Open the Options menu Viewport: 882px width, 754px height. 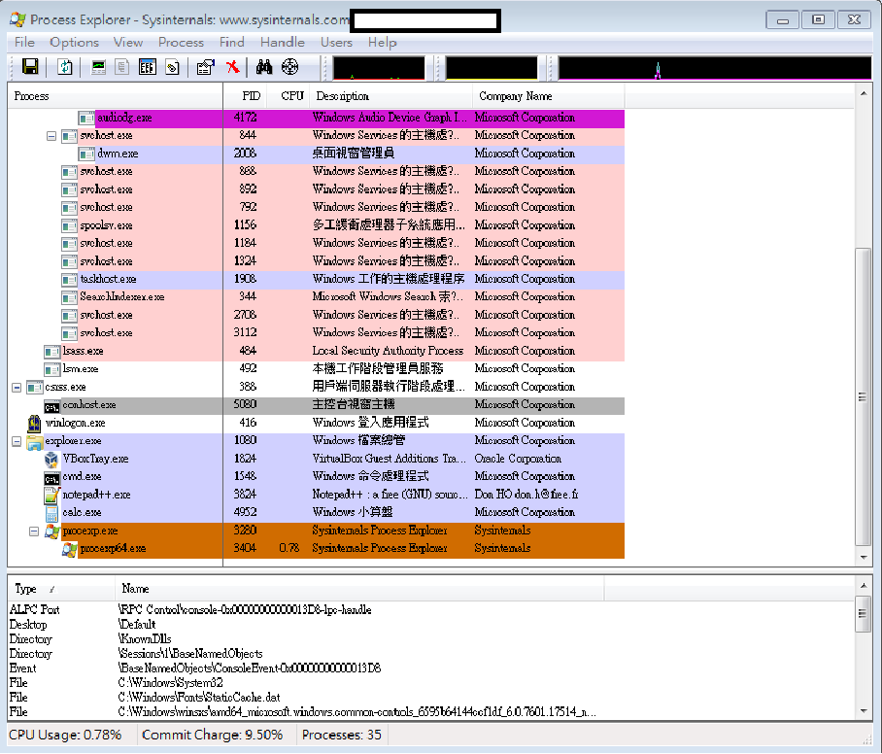pyautogui.click(x=74, y=42)
